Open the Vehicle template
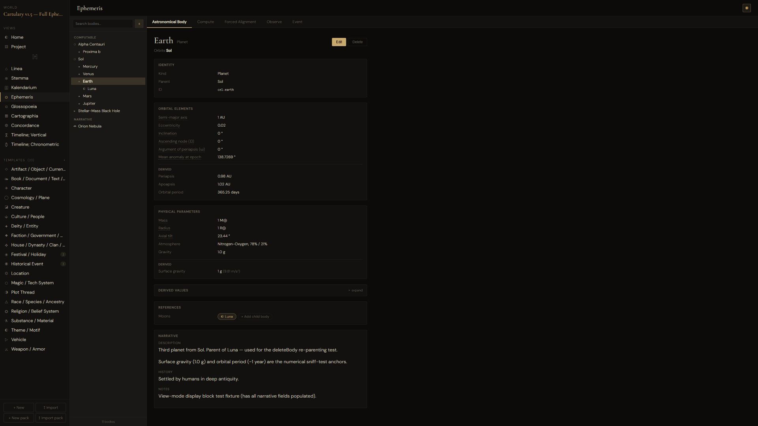The width and height of the screenshot is (758, 426). [35, 340]
